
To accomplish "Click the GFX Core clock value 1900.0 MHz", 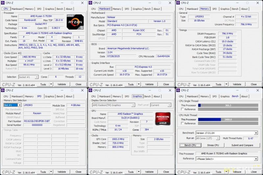I will click(x=118, y=139).
